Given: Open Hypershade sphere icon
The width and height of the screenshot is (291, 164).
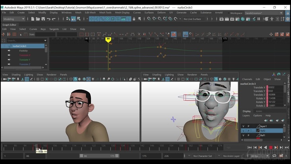Looking at the screenshot, I should click(x=242, y=19).
